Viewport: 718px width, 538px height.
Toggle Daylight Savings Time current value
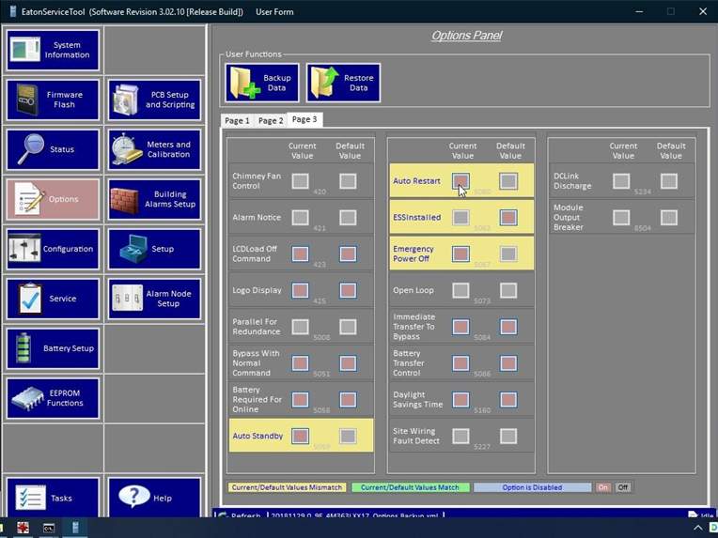[x=460, y=400]
